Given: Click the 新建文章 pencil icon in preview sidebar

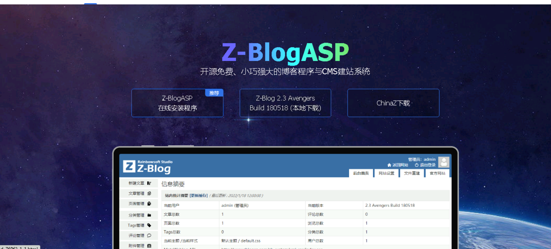Looking at the screenshot, I should click(149, 183).
